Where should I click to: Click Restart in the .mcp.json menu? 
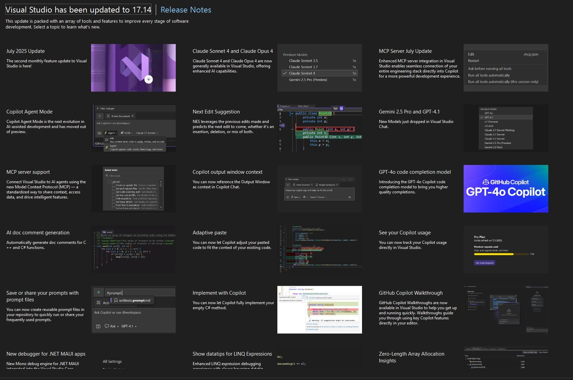(x=473, y=61)
